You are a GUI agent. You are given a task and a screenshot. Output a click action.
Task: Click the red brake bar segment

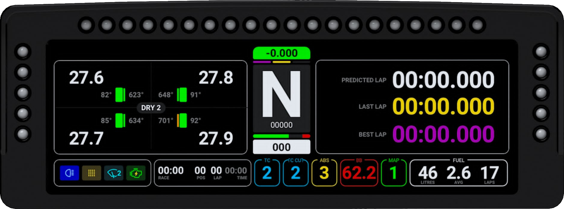(x=306, y=136)
